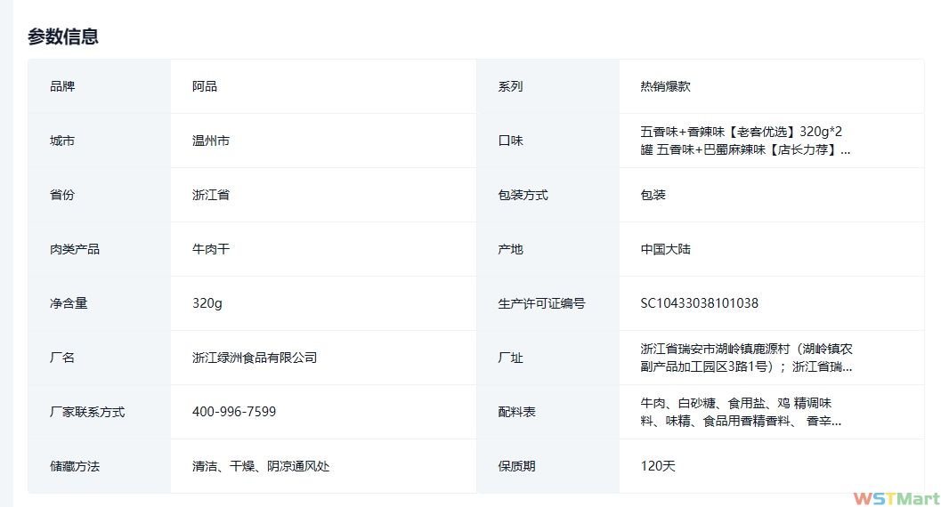Click the 生产许可证编号 label cell

click(541, 303)
